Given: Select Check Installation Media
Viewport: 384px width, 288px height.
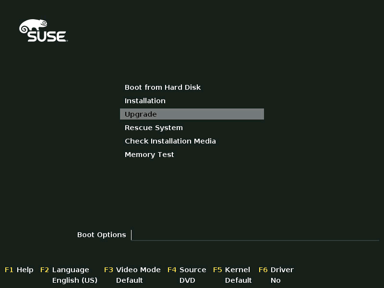Looking at the screenshot, I should (x=170, y=141).
